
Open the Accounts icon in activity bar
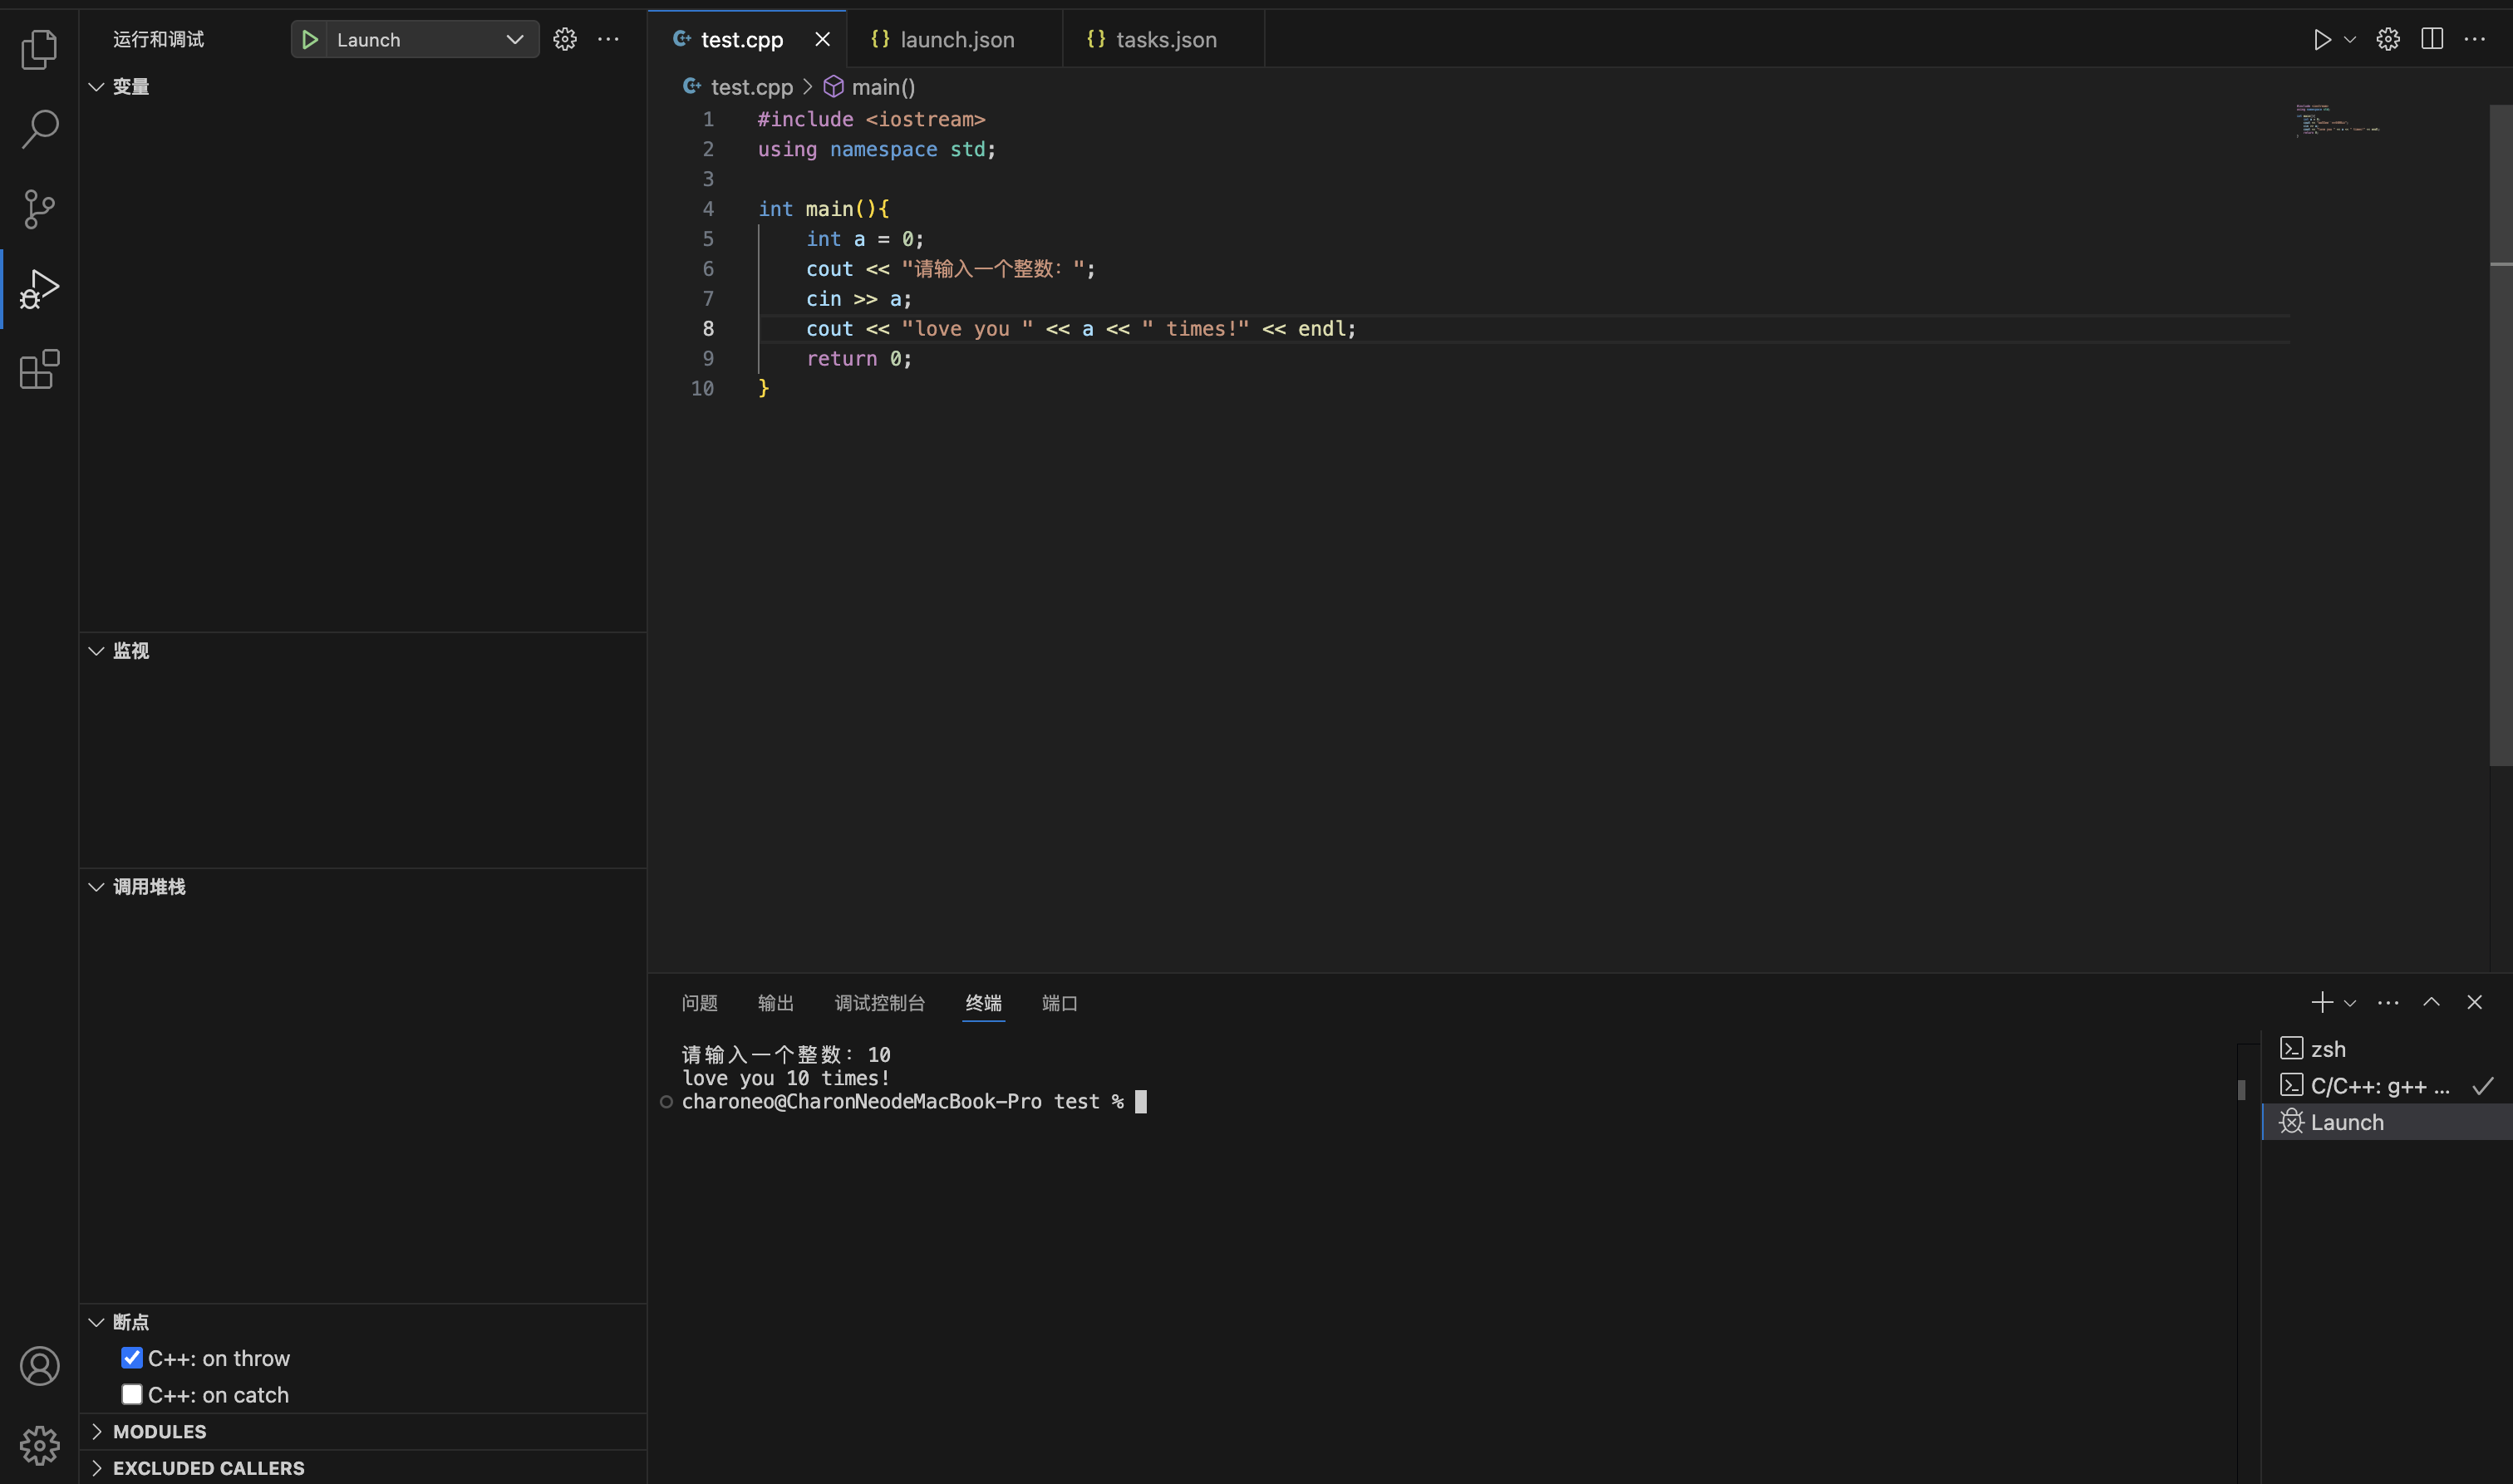coord(39,1365)
